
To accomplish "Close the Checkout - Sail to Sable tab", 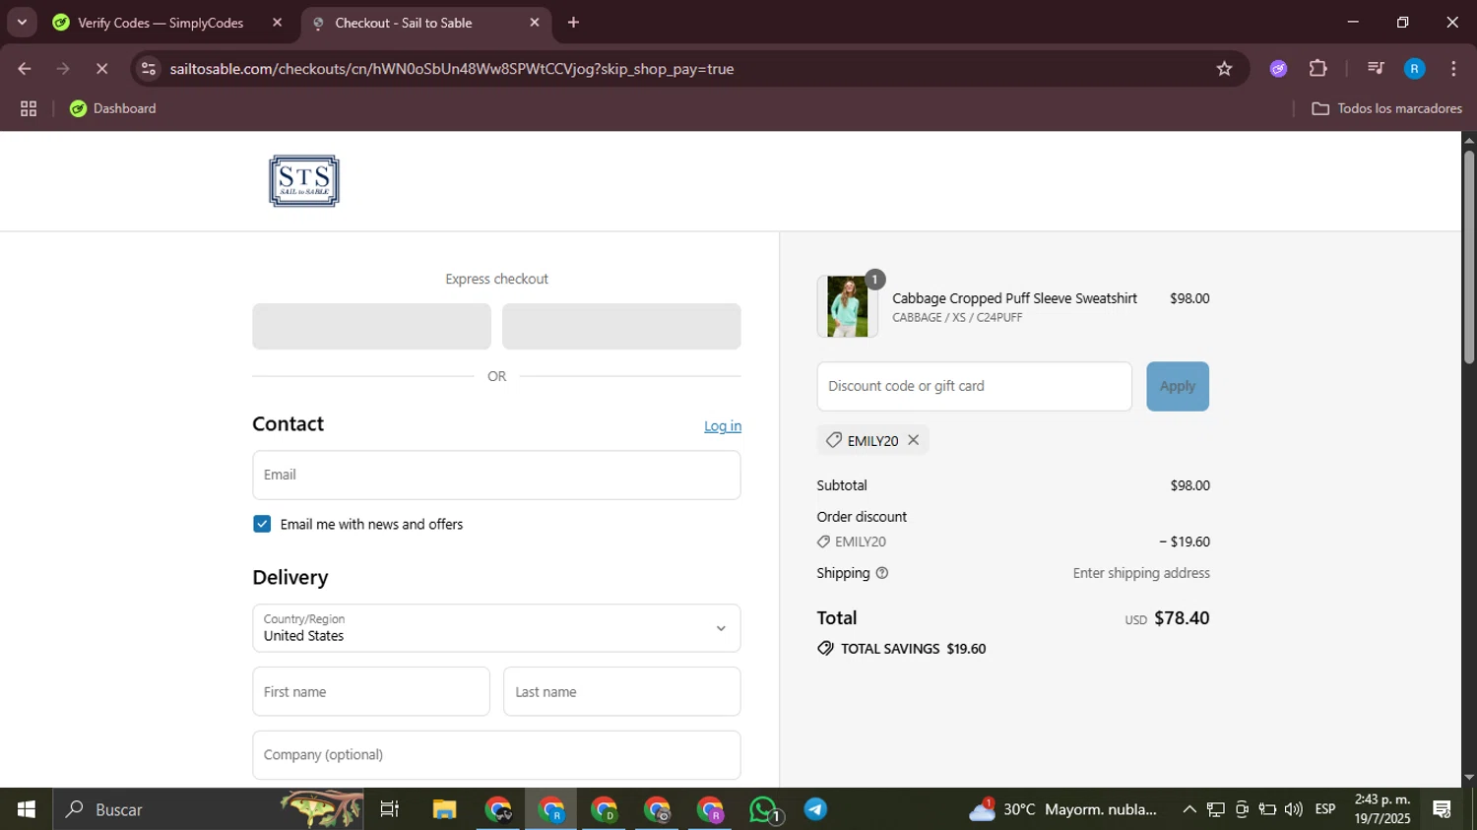I will (x=535, y=23).
